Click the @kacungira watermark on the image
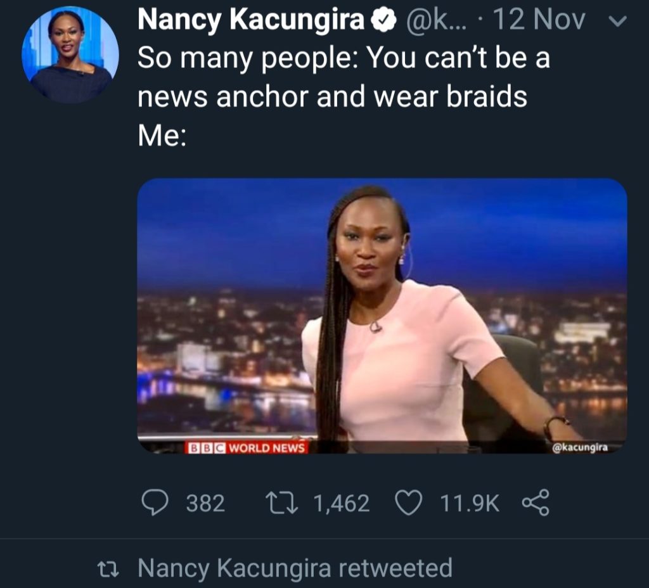The image size is (649, 588). tap(580, 447)
